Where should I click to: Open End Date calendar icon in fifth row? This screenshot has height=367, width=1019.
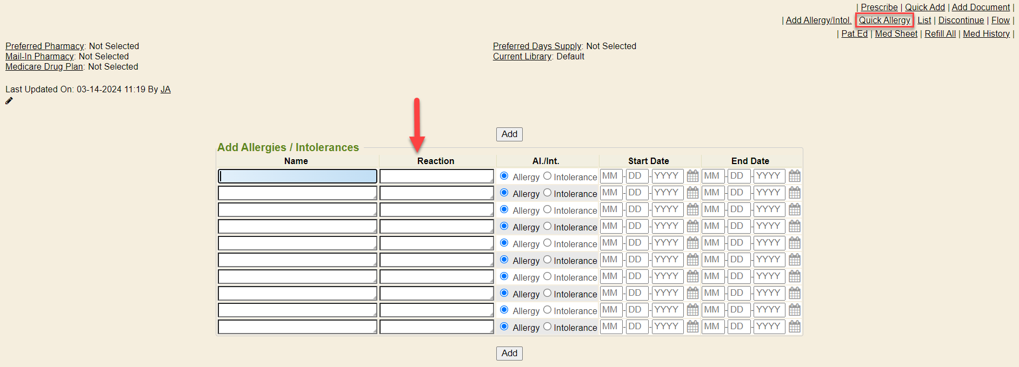click(794, 243)
